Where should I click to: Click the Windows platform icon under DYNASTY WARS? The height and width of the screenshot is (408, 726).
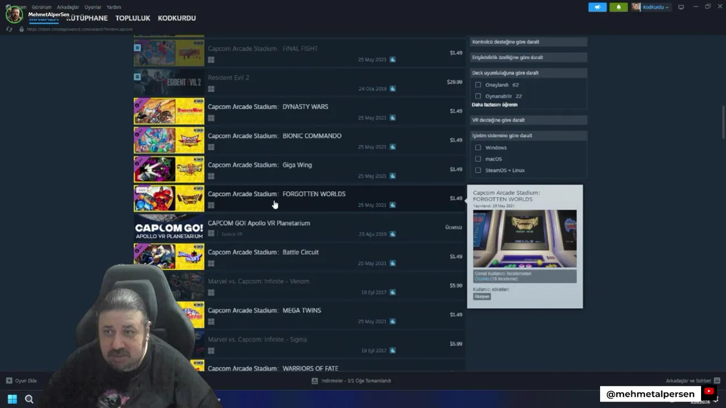click(211, 118)
